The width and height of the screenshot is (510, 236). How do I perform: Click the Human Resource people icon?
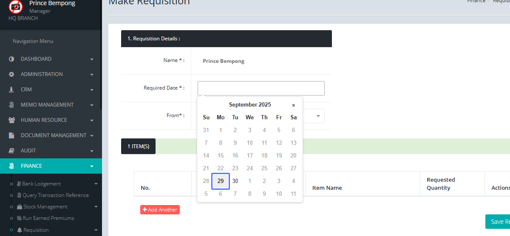[11, 120]
